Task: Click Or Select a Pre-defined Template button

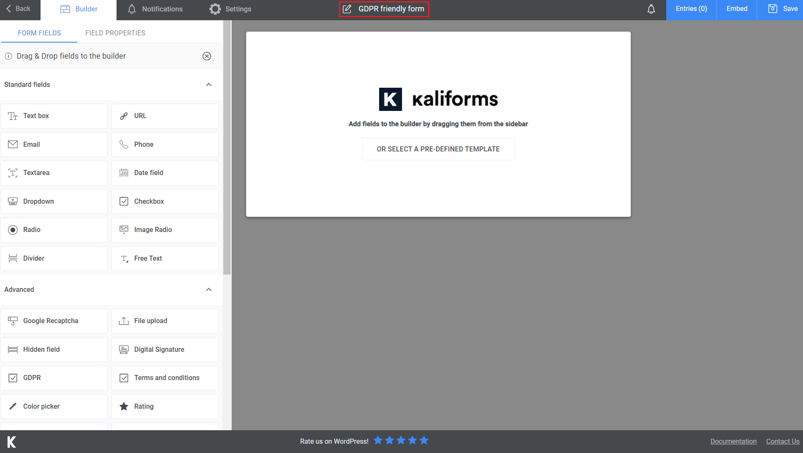Action: point(438,149)
